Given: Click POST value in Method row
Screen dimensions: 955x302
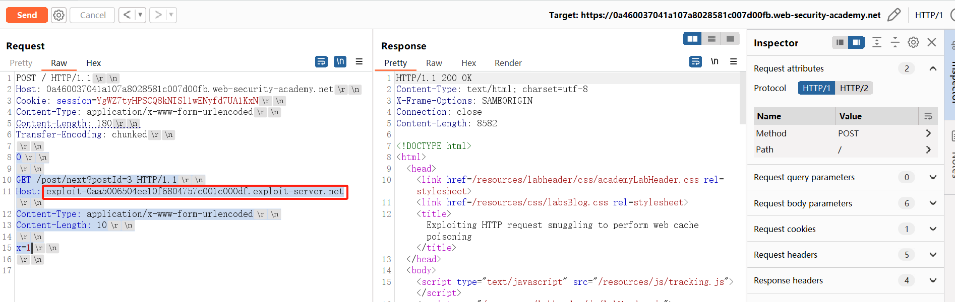Looking at the screenshot, I should point(848,133).
